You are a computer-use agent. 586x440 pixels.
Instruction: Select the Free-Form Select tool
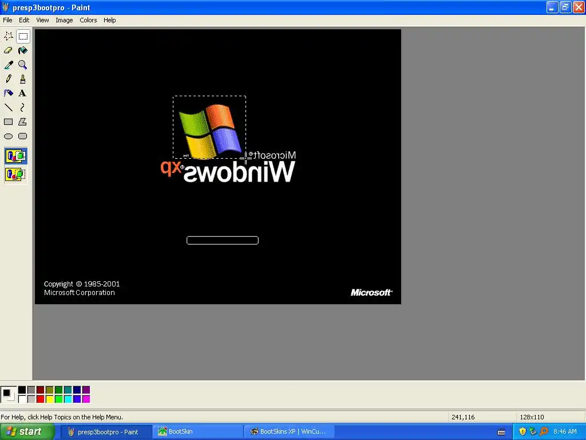[8, 36]
